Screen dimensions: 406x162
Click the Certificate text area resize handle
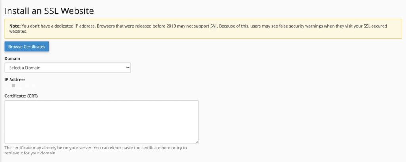click(197, 142)
